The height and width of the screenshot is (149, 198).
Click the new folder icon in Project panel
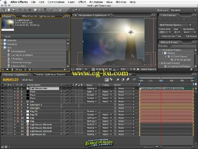7,69
